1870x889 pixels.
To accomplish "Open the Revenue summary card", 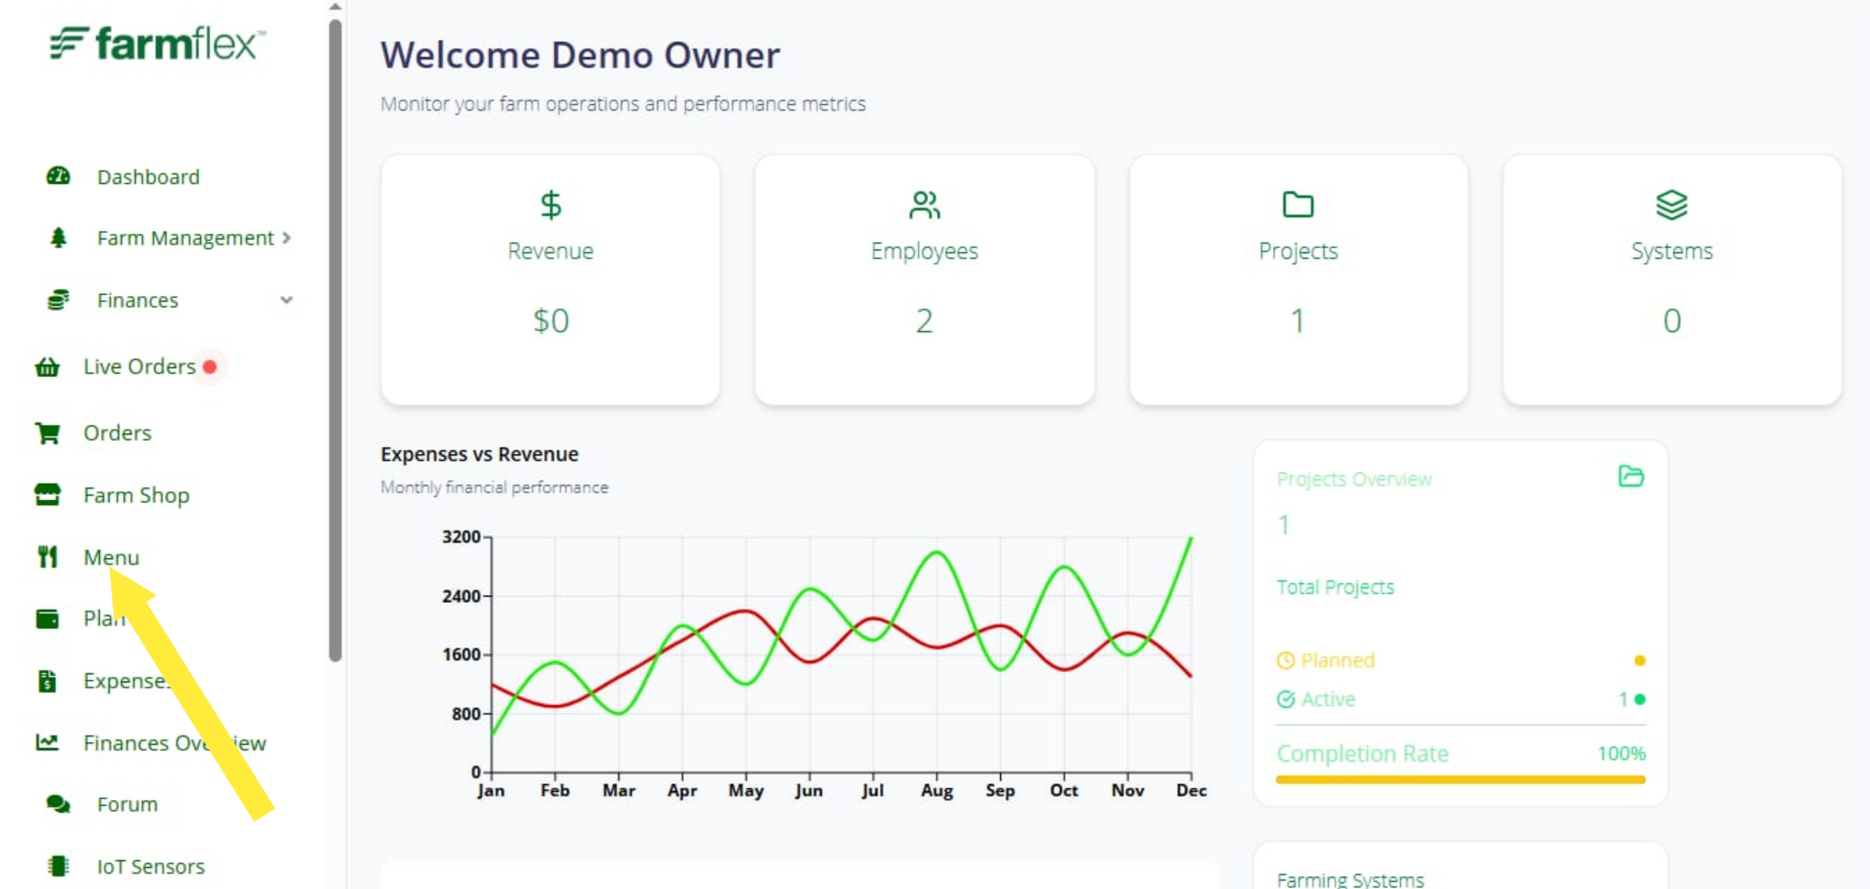I will 550,279.
